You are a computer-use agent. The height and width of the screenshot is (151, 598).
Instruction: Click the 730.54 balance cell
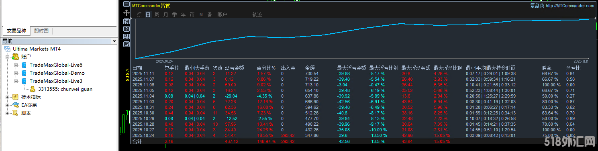(x=312, y=73)
